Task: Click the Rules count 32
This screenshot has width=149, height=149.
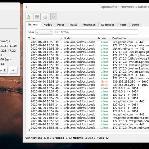Action: point(107,138)
